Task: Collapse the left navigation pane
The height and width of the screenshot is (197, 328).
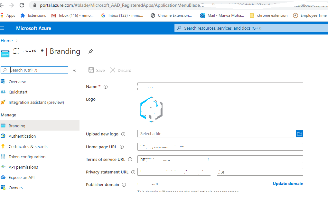Action: click(74, 70)
